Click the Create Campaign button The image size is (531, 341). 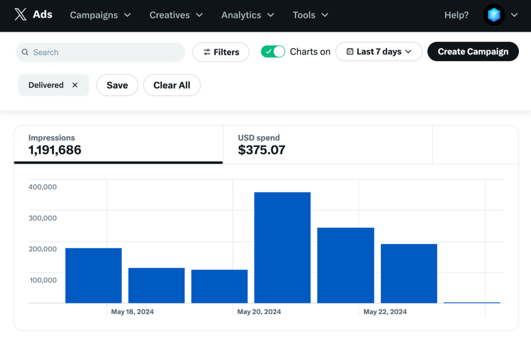coord(472,51)
